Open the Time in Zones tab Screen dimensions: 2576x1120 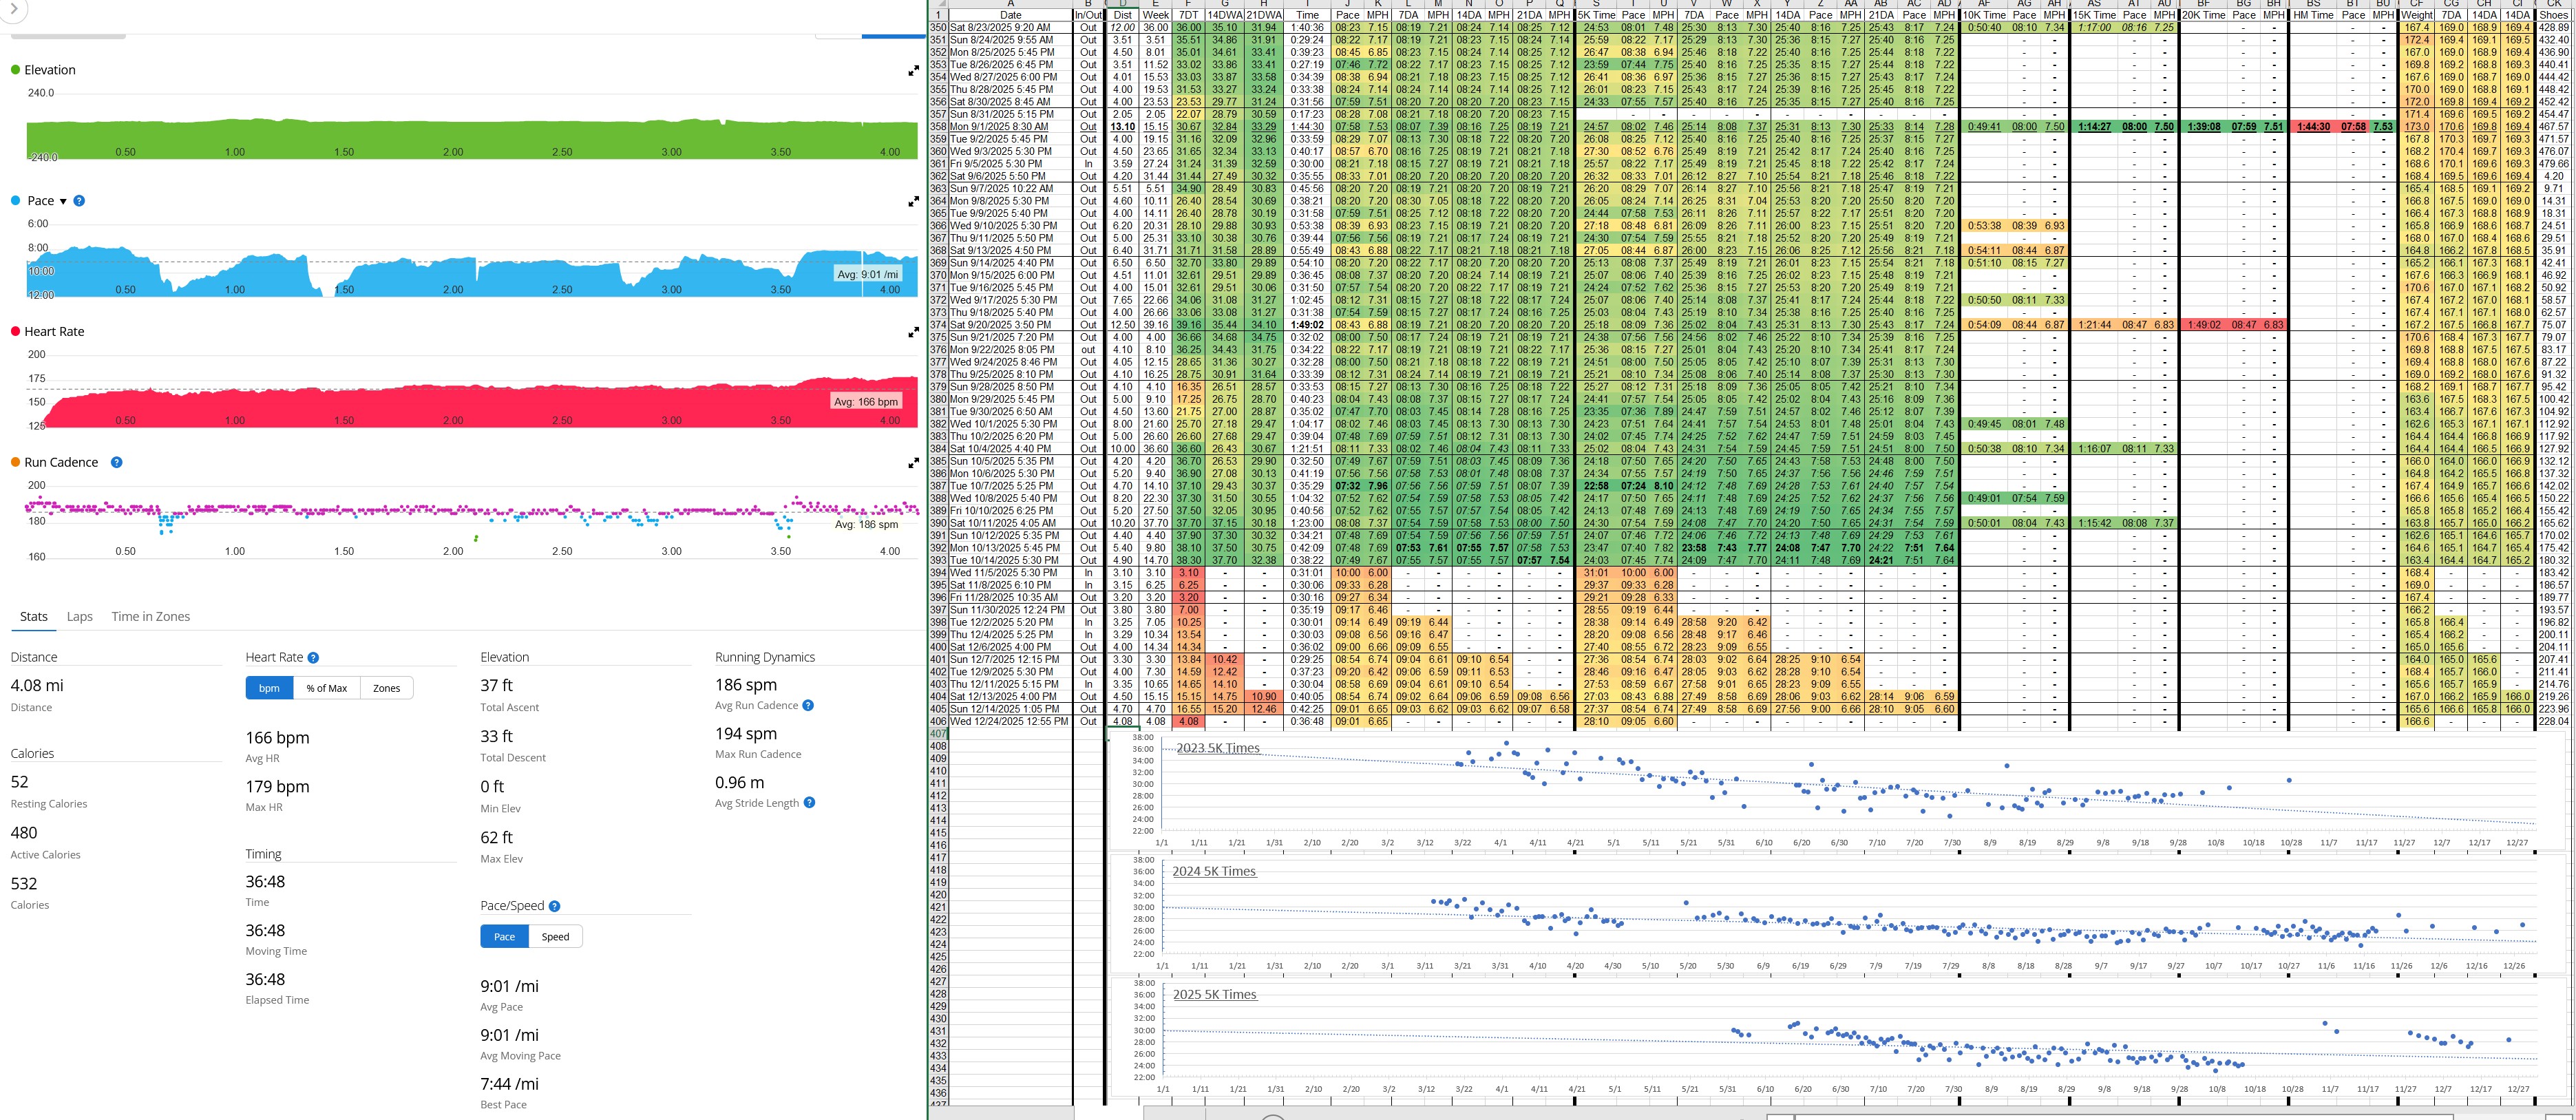(150, 617)
